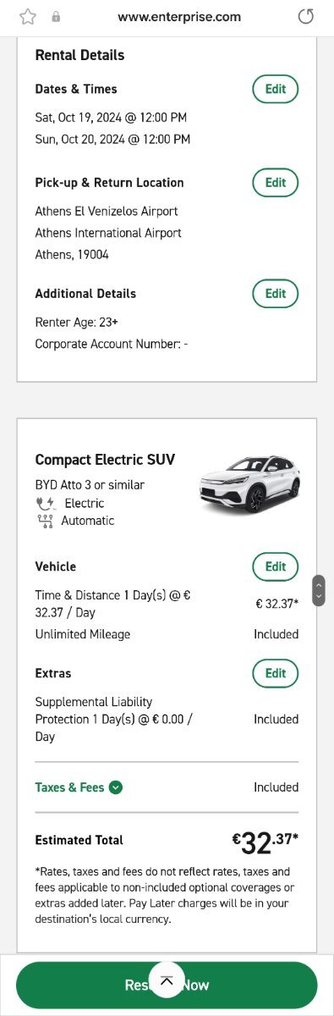334x1016 pixels.
Task: Tap the electric plug fuel icon
Action: tap(45, 504)
